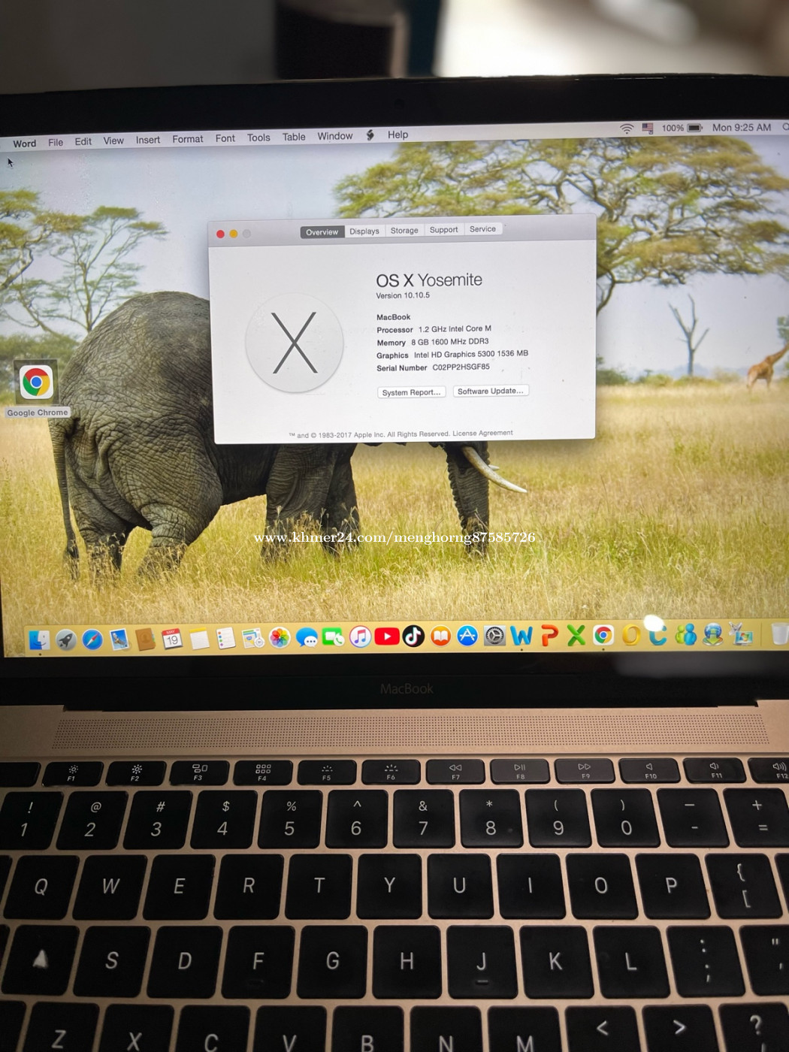Open Excel icon in Dock

pyautogui.click(x=576, y=636)
